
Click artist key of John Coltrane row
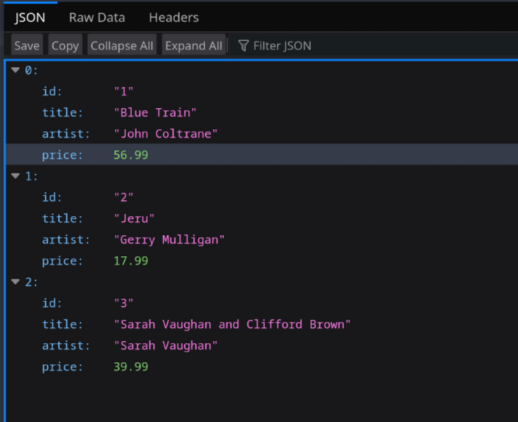click(x=66, y=134)
